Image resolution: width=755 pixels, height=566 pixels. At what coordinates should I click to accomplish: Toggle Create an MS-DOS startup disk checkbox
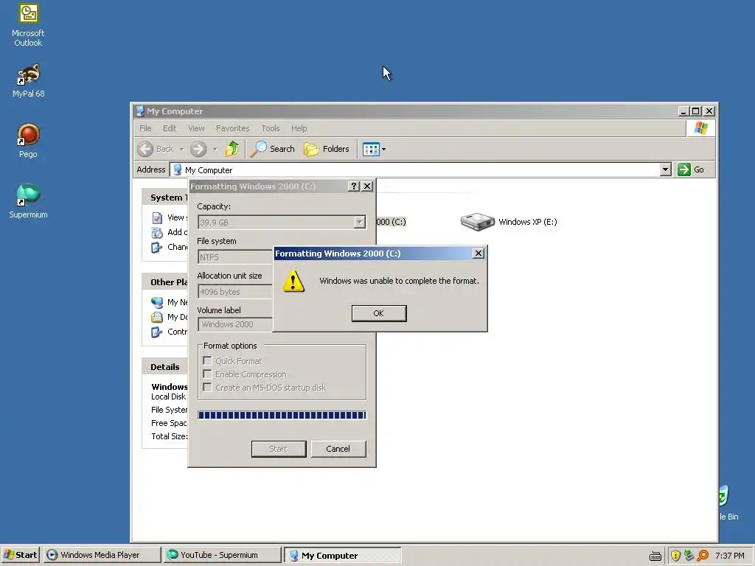coord(207,388)
